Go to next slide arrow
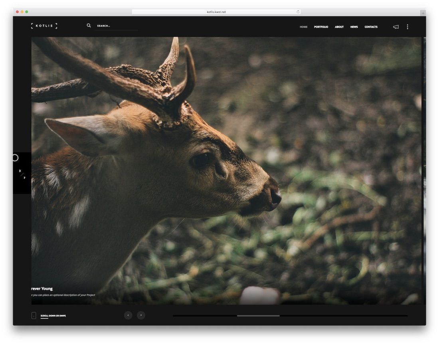Screen dimensions: 439x344 (x=141, y=315)
